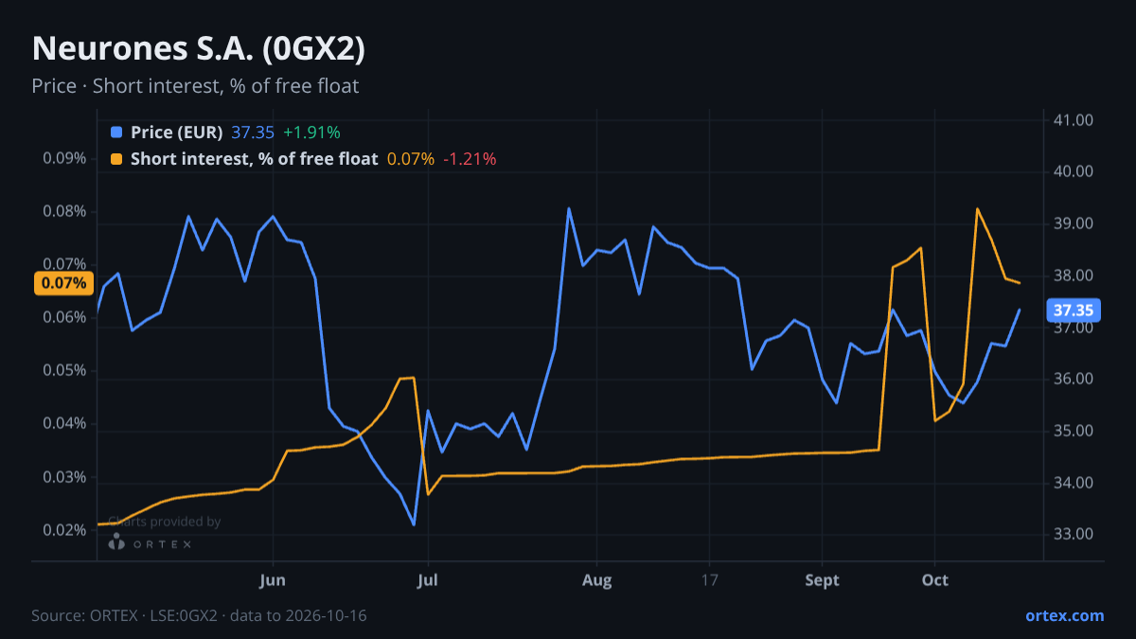Click the 0.06% left axis label
Screen dimensions: 1136x639
click(64, 317)
